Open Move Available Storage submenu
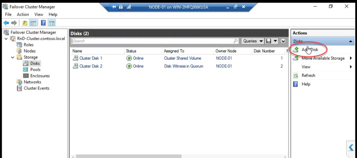This screenshot has width=357, height=158. click(x=323, y=58)
